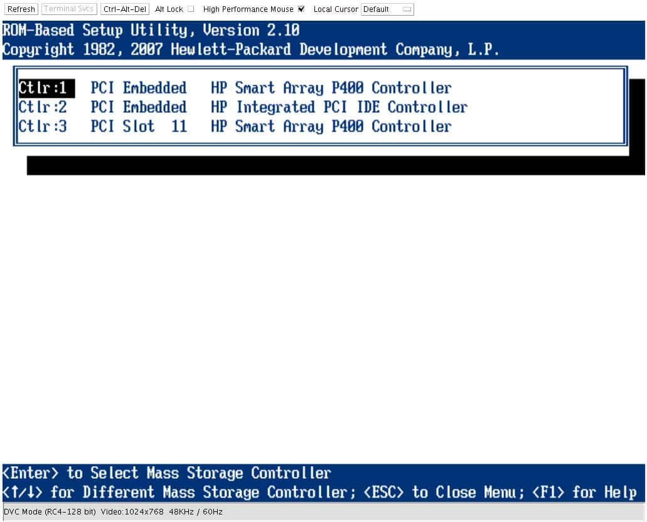Click the 'Enter to Select Mass Storage Controller' hint
Image resolution: width=647 pixels, height=522 pixels.
click(x=167, y=473)
